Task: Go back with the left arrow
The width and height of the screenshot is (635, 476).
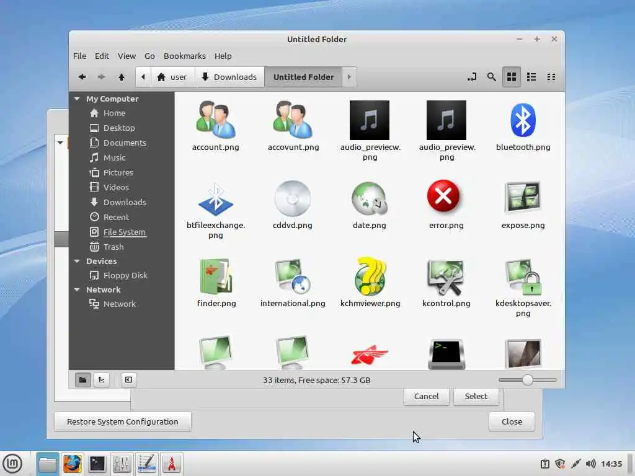Action: tap(82, 77)
